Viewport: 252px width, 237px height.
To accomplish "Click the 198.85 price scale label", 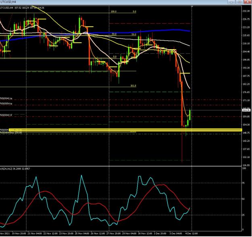I will (246, 60).
